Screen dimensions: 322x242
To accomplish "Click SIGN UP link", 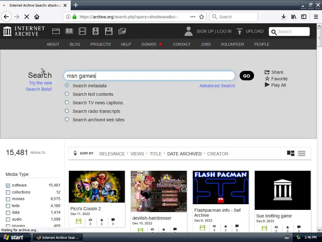I will pos(205,31).
